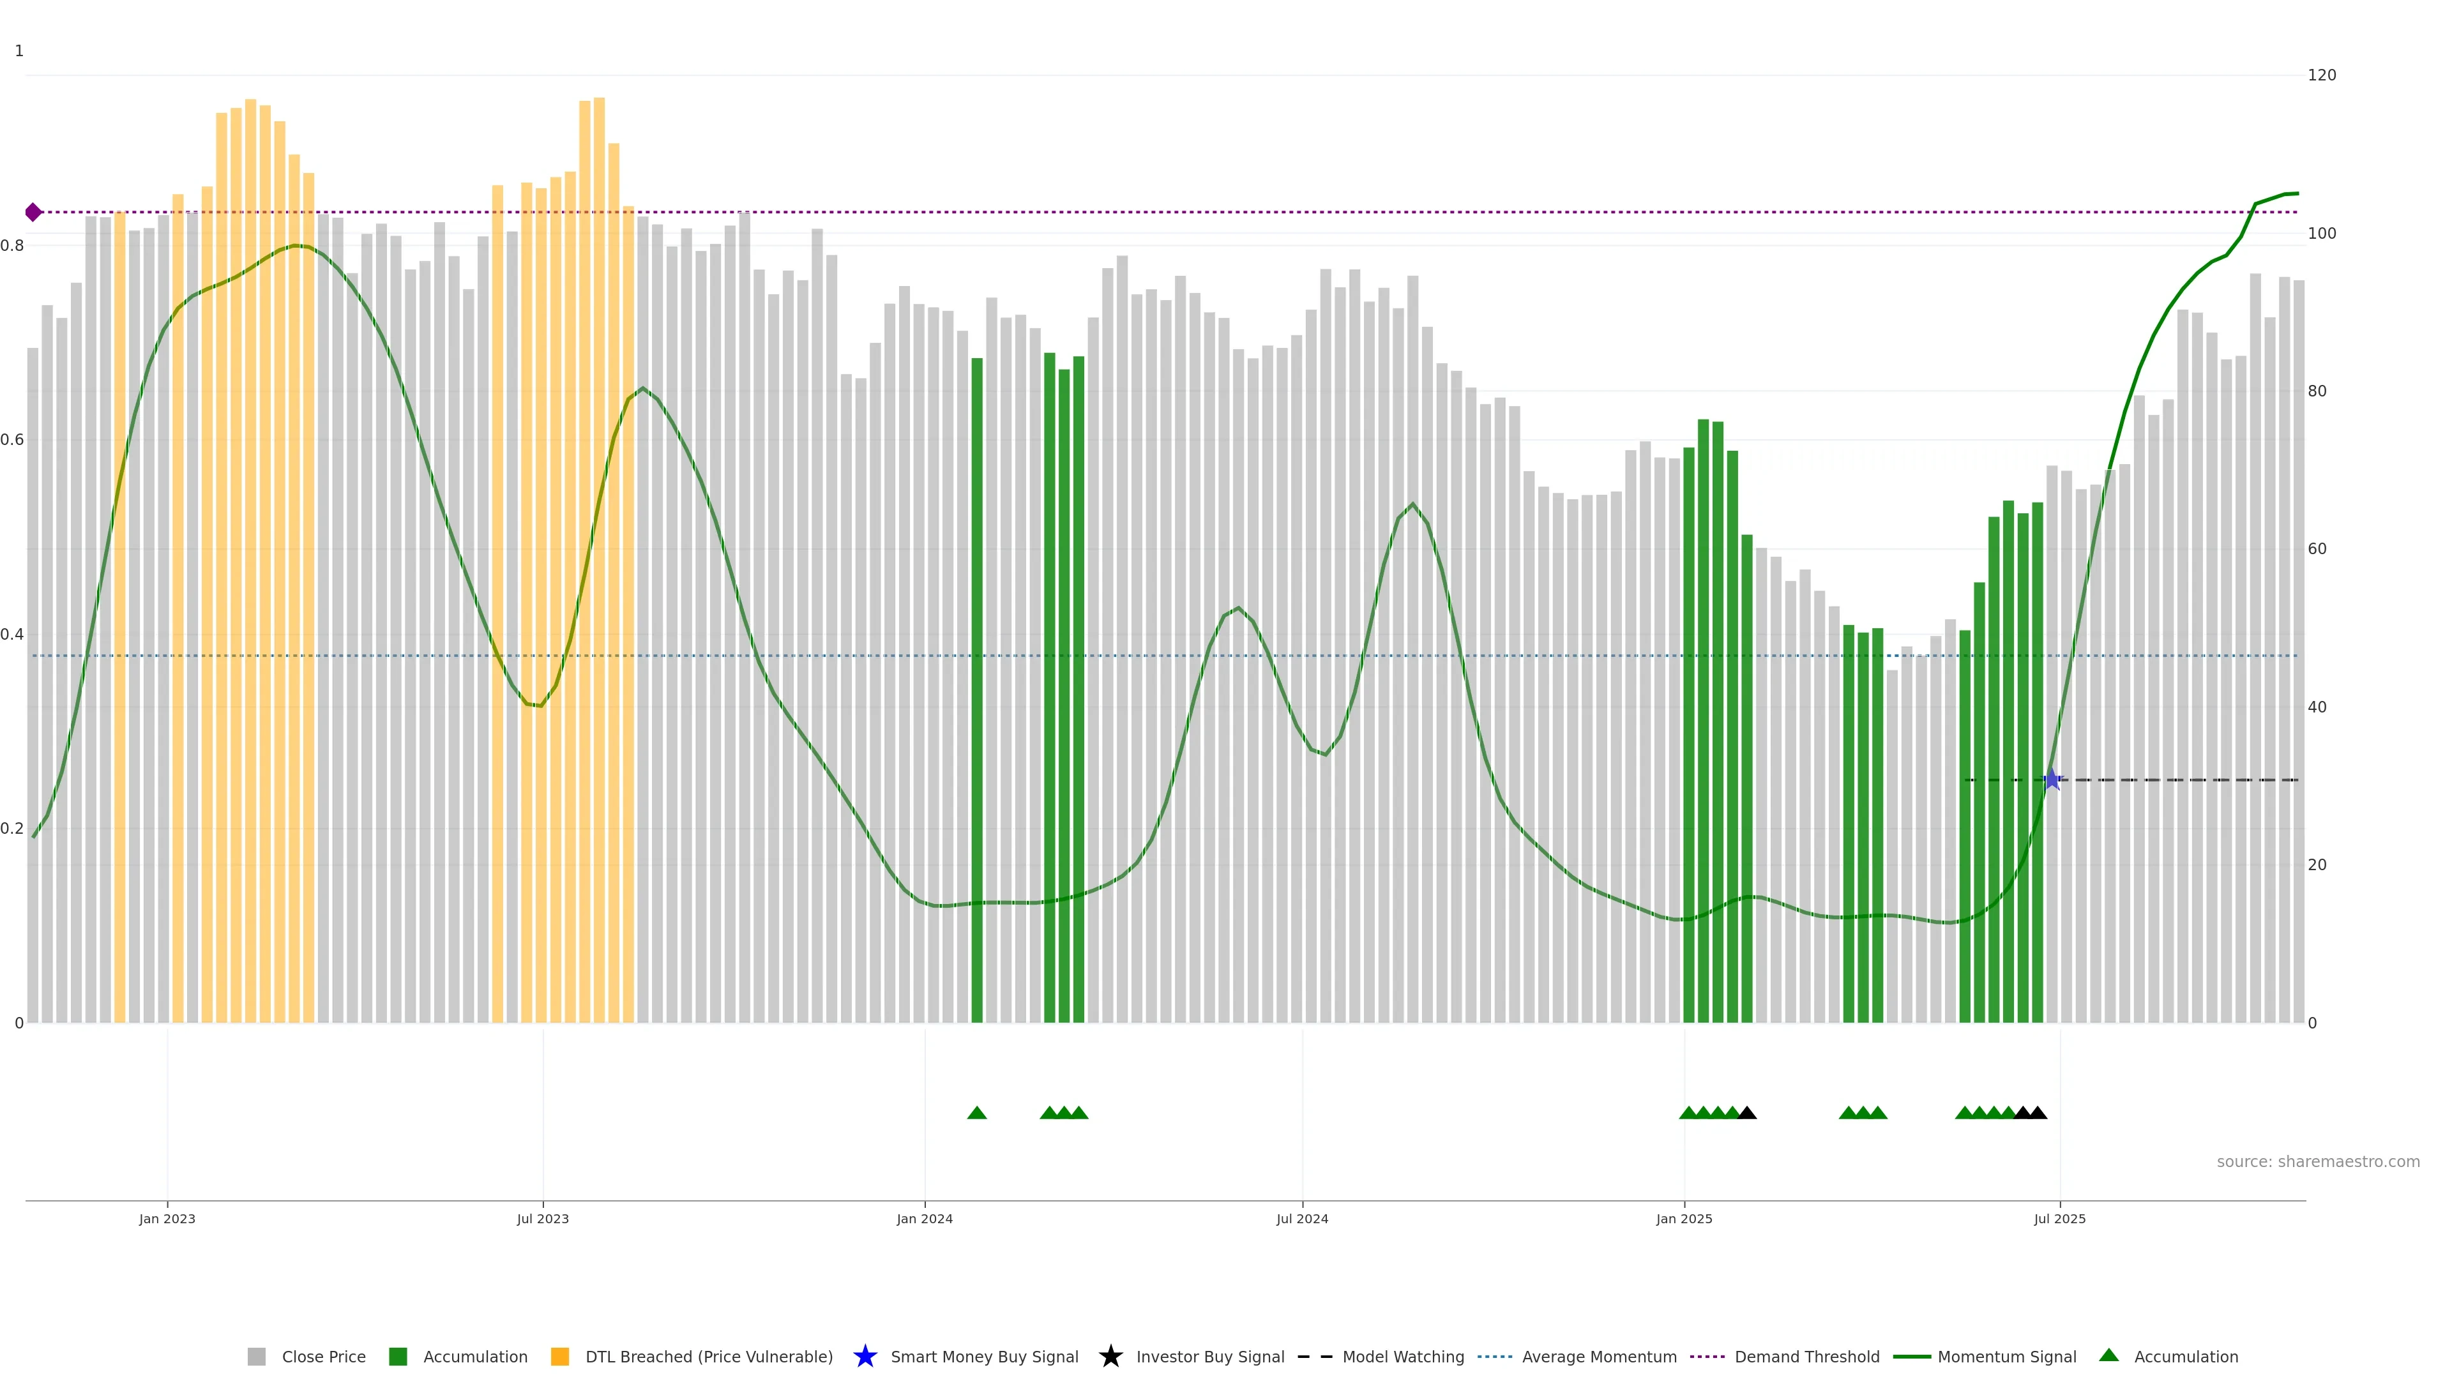This screenshot has height=1379, width=2452.
Task: Click the Jul 2025 axis label
Action: pos(2060,1218)
